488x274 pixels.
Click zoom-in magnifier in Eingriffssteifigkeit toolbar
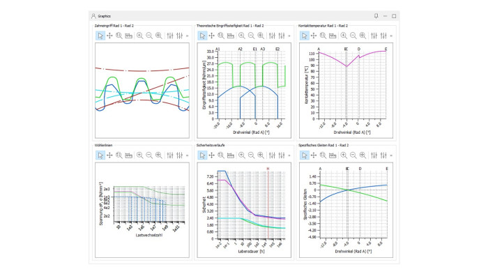(242, 36)
